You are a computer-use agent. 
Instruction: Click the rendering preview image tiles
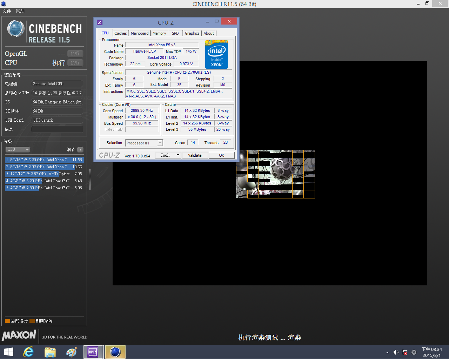(275, 174)
